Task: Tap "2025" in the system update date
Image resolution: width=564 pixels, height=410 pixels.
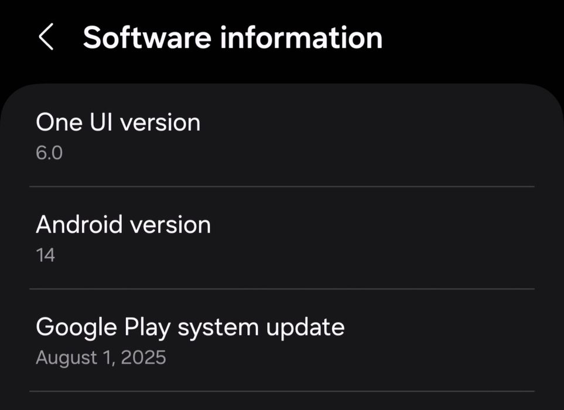Action: [143, 357]
